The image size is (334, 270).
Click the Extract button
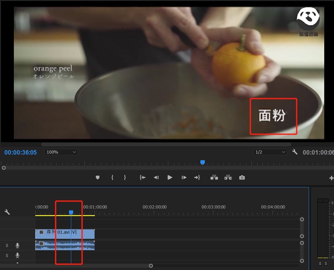[x=228, y=178]
